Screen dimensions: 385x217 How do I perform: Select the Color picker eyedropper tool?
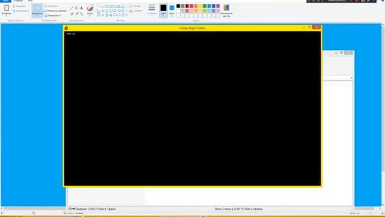coord(76,14)
